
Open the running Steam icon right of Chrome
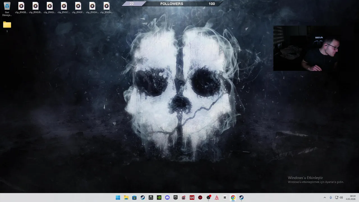tap(241, 198)
